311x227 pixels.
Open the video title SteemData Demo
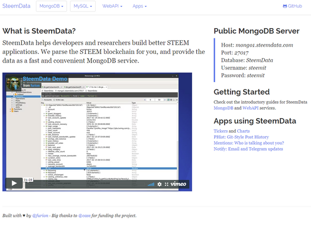45,79
